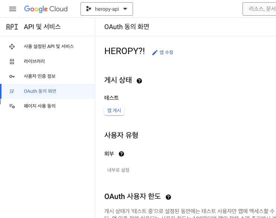Click the Google Cloud logo
Screen dimensions: 276x218
point(46,9)
